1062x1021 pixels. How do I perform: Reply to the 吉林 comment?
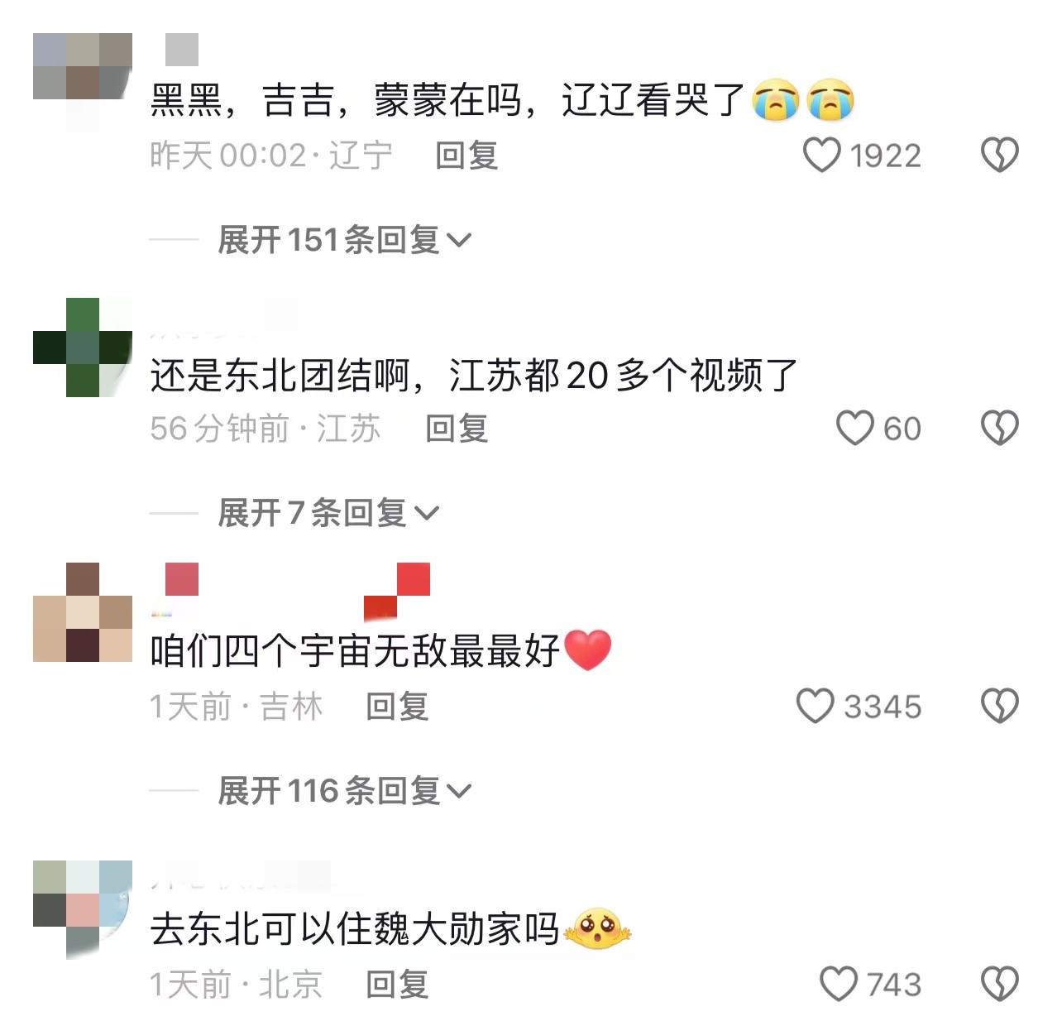[397, 707]
